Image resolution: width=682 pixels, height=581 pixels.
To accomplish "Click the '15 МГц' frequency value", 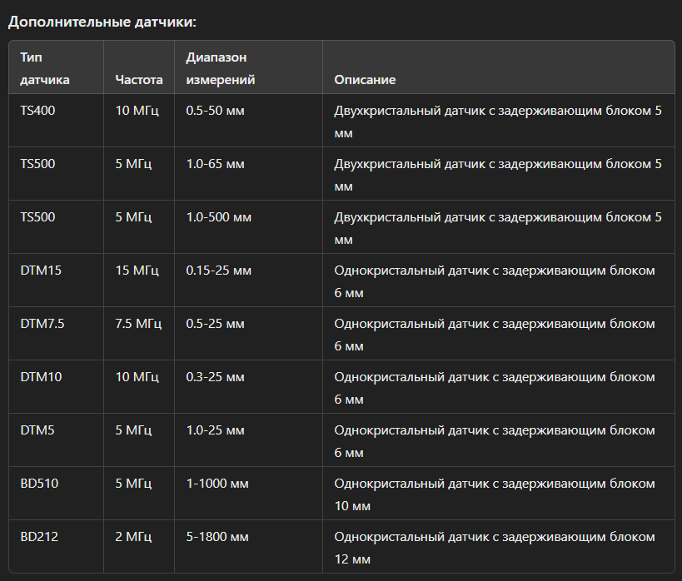I will 137,270.
